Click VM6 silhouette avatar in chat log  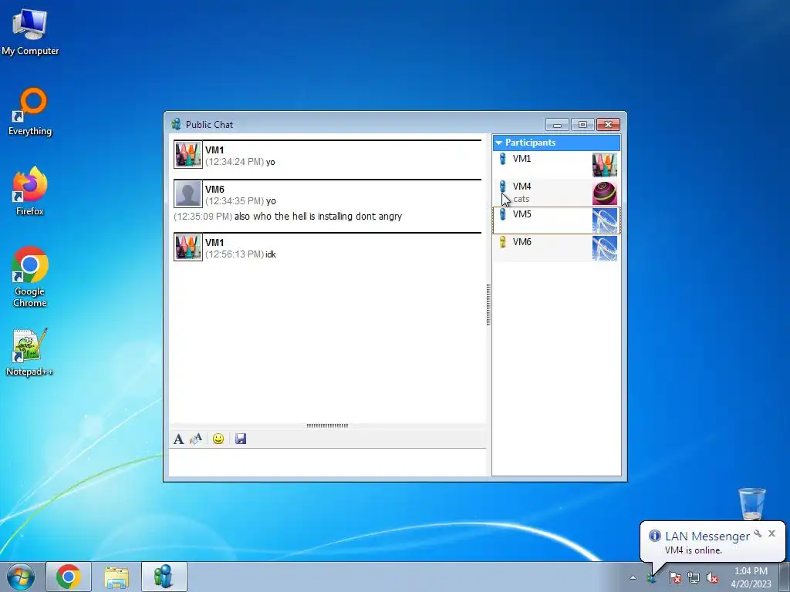click(x=188, y=193)
